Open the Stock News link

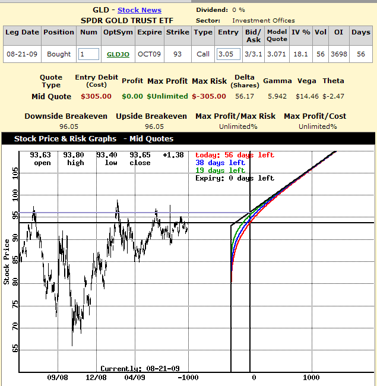point(140,10)
